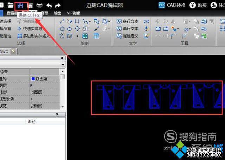Screen dimensions: 225x160
Task: Click the Print icon
Action: pos(39,6)
